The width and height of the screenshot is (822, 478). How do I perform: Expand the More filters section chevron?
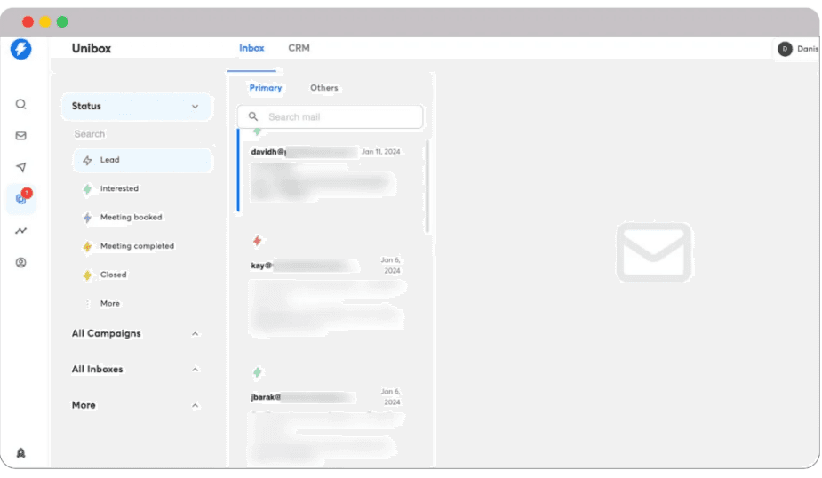click(195, 406)
